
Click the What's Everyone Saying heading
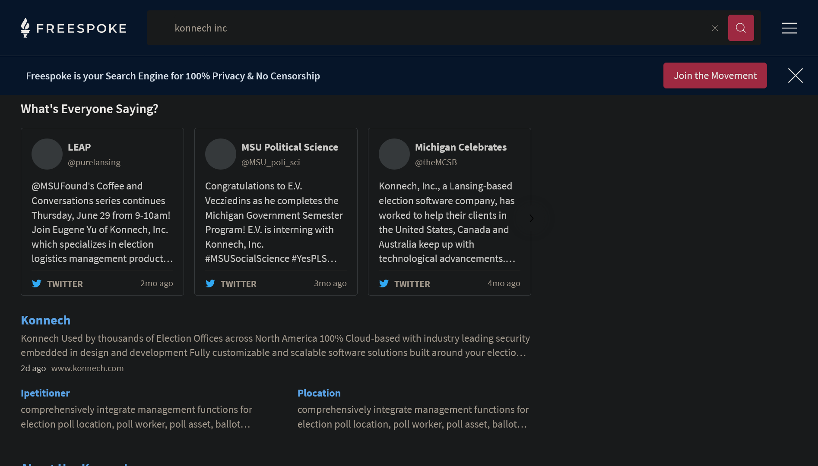click(89, 109)
